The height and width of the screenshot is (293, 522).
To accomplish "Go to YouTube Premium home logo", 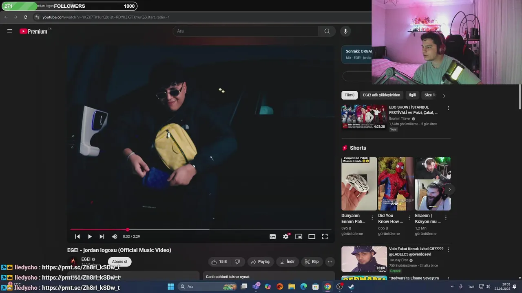I will click(33, 31).
